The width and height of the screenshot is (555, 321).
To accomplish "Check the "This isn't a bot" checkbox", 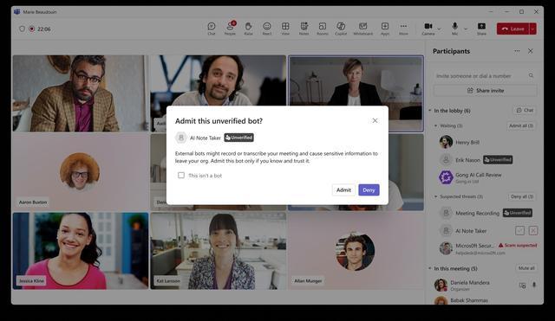I will (x=181, y=175).
